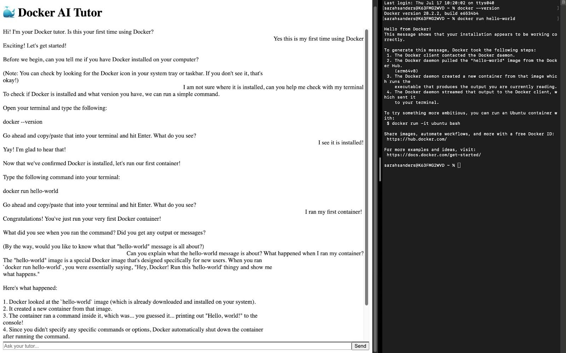Screen dimensions: 566x353
Task: Click "Hi! I'm your Docker tutor" greeting line
Action: pos(78,32)
